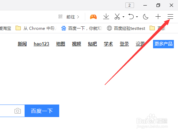The width and height of the screenshot is (178, 133).
Task: Click the 前往 go button
Action: point(73,17)
